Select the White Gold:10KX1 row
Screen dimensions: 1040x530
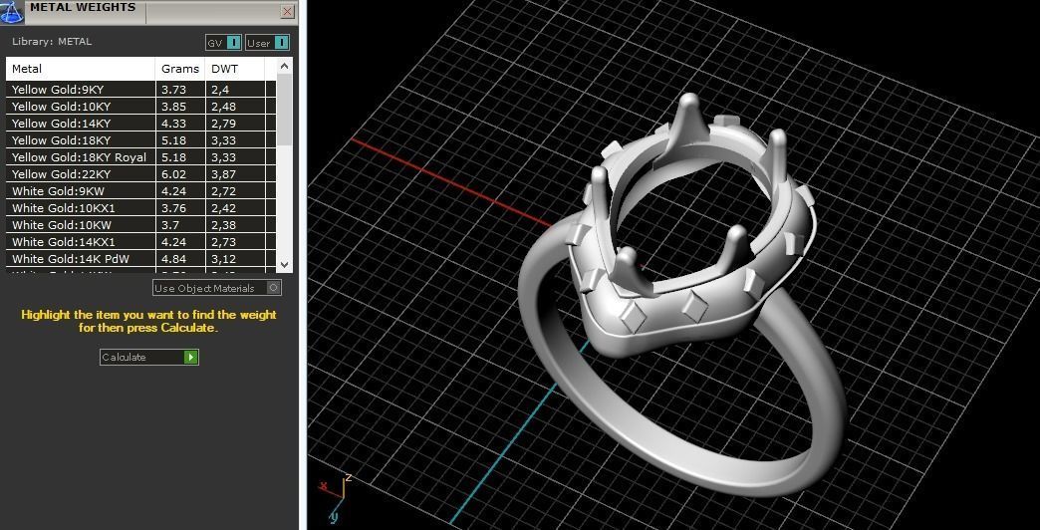point(140,208)
